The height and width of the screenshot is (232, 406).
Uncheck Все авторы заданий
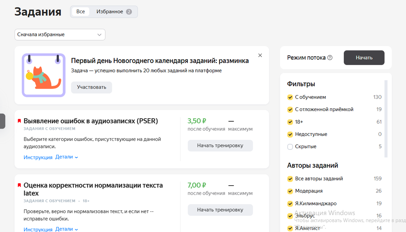coord(290,178)
